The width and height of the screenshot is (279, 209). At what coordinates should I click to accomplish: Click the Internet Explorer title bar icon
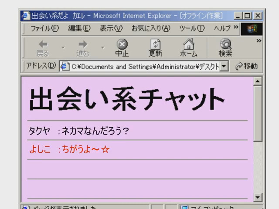point(26,16)
